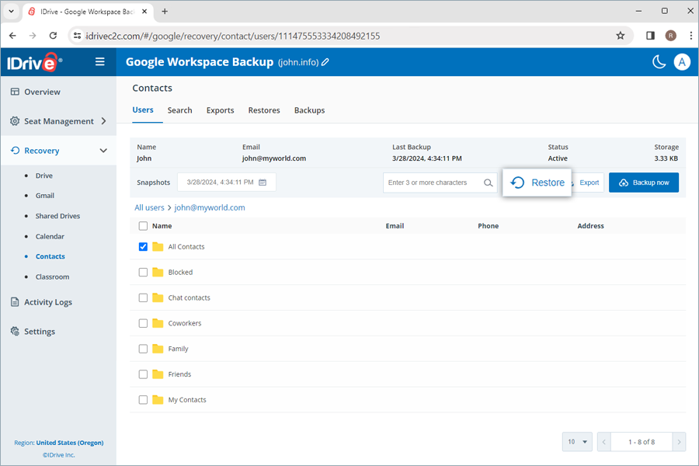Open the Overview section in sidebar

coord(44,92)
